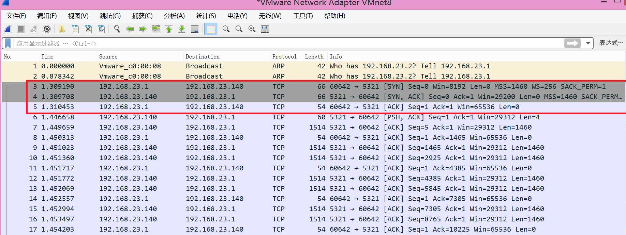Viewport: 626px width, 235px height.
Task: Open the 帮助(H) menu
Action: coord(334,16)
